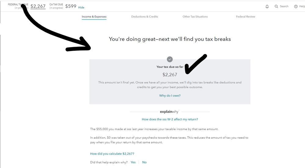
Task: Open the notifications bell
Action: pos(267,6)
